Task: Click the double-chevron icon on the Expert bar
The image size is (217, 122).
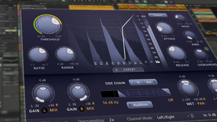Action: point(116,70)
